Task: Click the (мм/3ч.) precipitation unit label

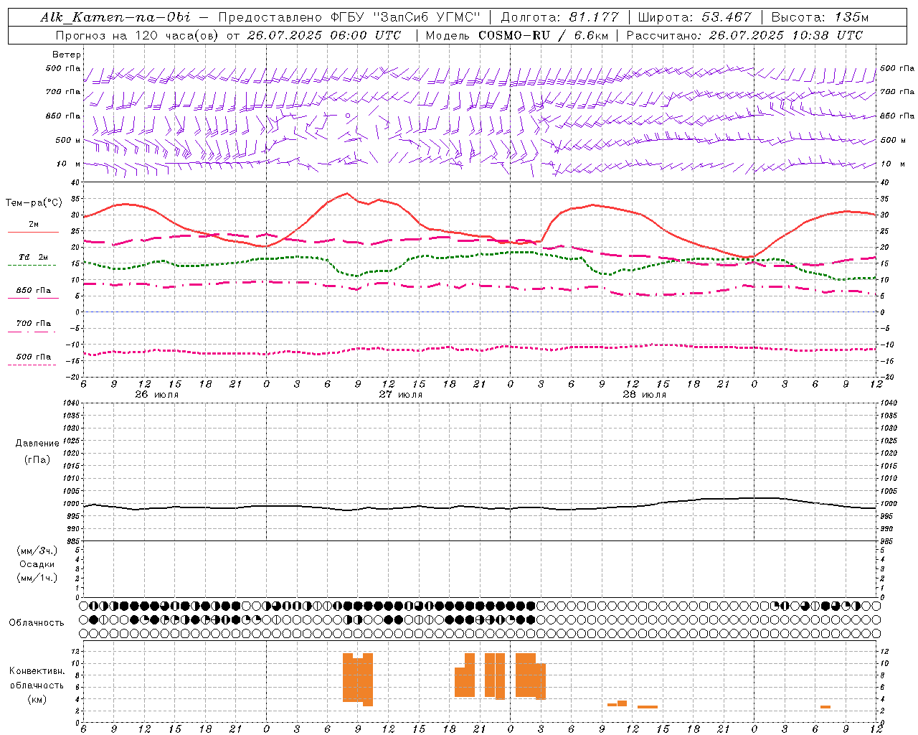Action: [x=37, y=551]
